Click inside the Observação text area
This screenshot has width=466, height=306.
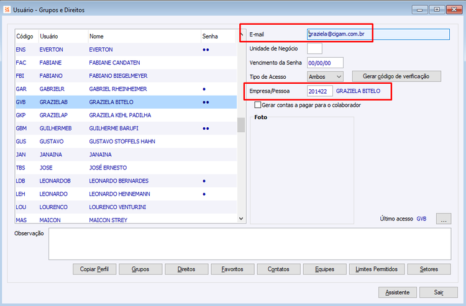point(250,244)
